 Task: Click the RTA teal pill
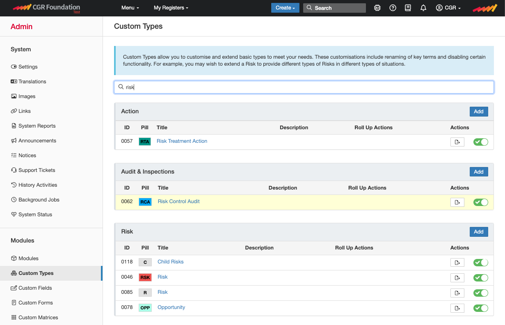point(145,142)
